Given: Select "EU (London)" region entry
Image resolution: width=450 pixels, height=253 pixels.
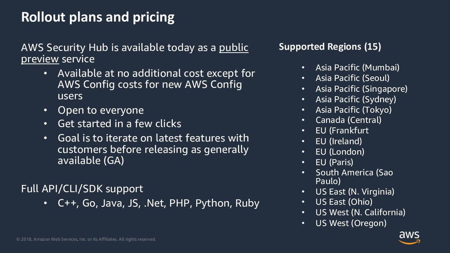Looking at the screenshot, I should pos(340,152).
